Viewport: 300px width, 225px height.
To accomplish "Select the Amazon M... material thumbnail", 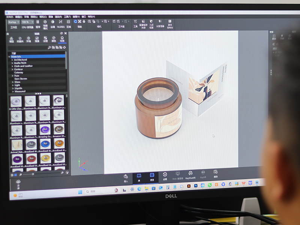I will click(x=59, y=129).
